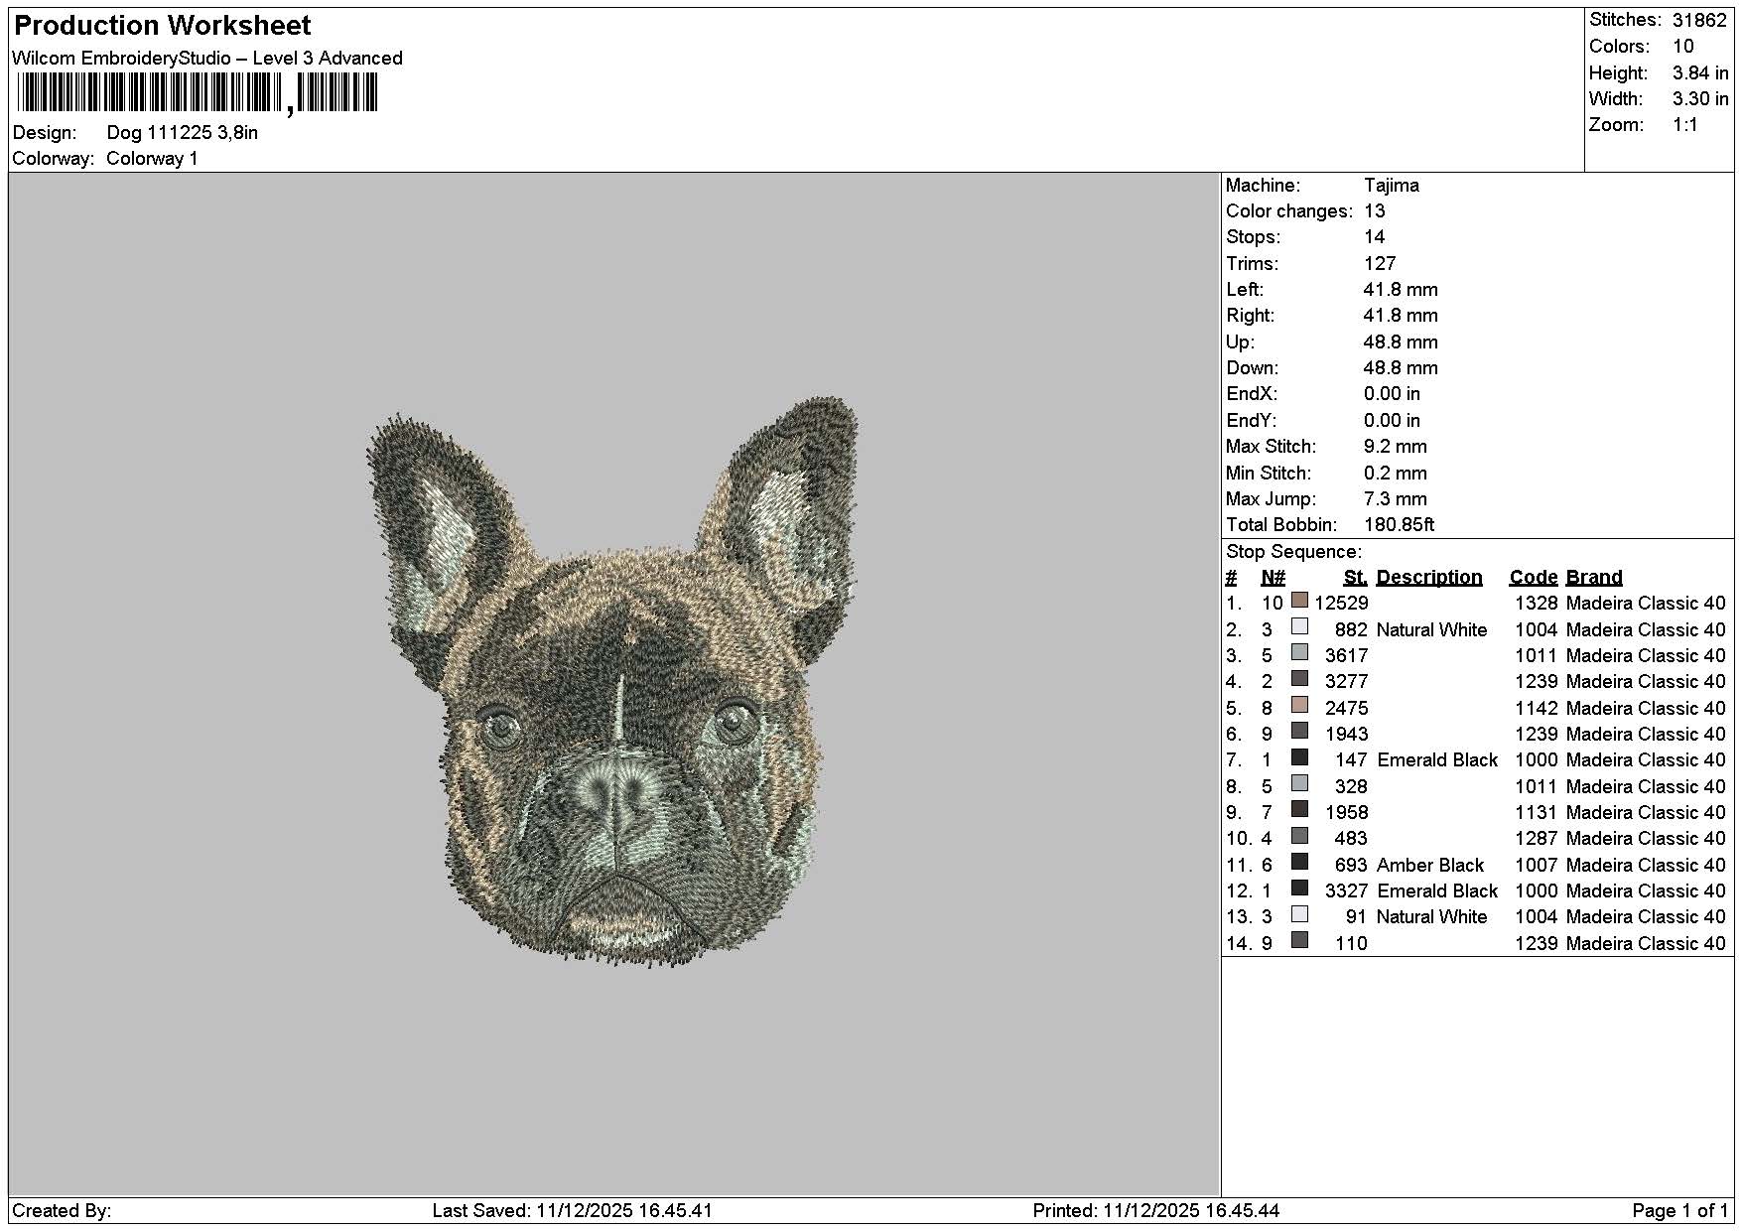Image resolution: width=1742 pixels, height=1231 pixels.
Task: Click the design name 'Dog 111225 3,8in'
Action: [183, 133]
